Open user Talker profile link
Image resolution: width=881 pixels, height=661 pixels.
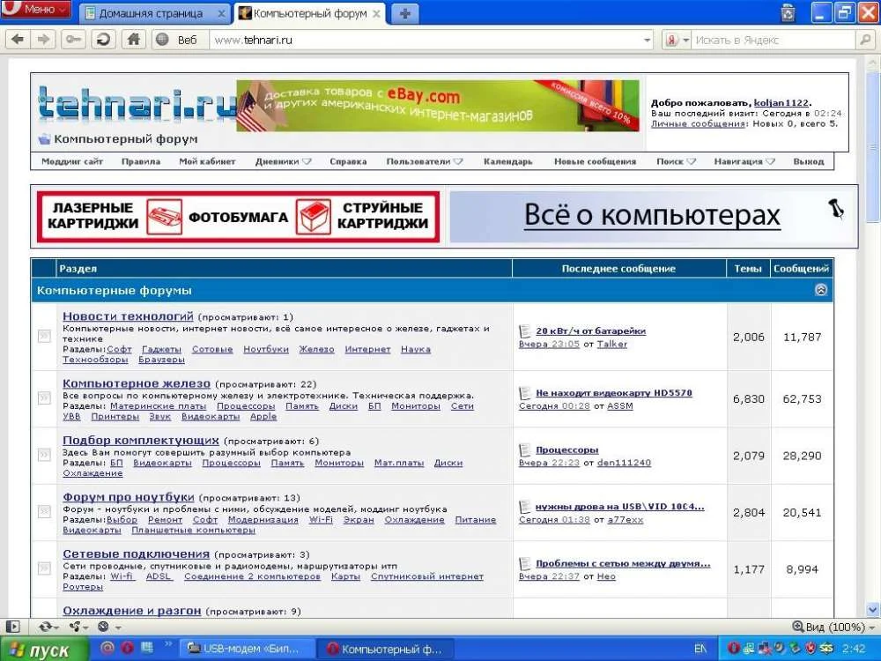click(611, 344)
